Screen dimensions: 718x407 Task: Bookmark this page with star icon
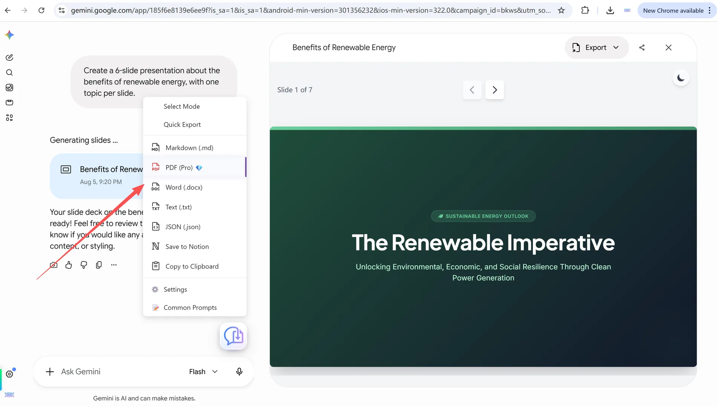point(561,11)
